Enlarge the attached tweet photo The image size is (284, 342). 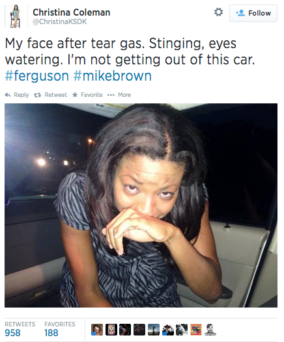(141, 205)
